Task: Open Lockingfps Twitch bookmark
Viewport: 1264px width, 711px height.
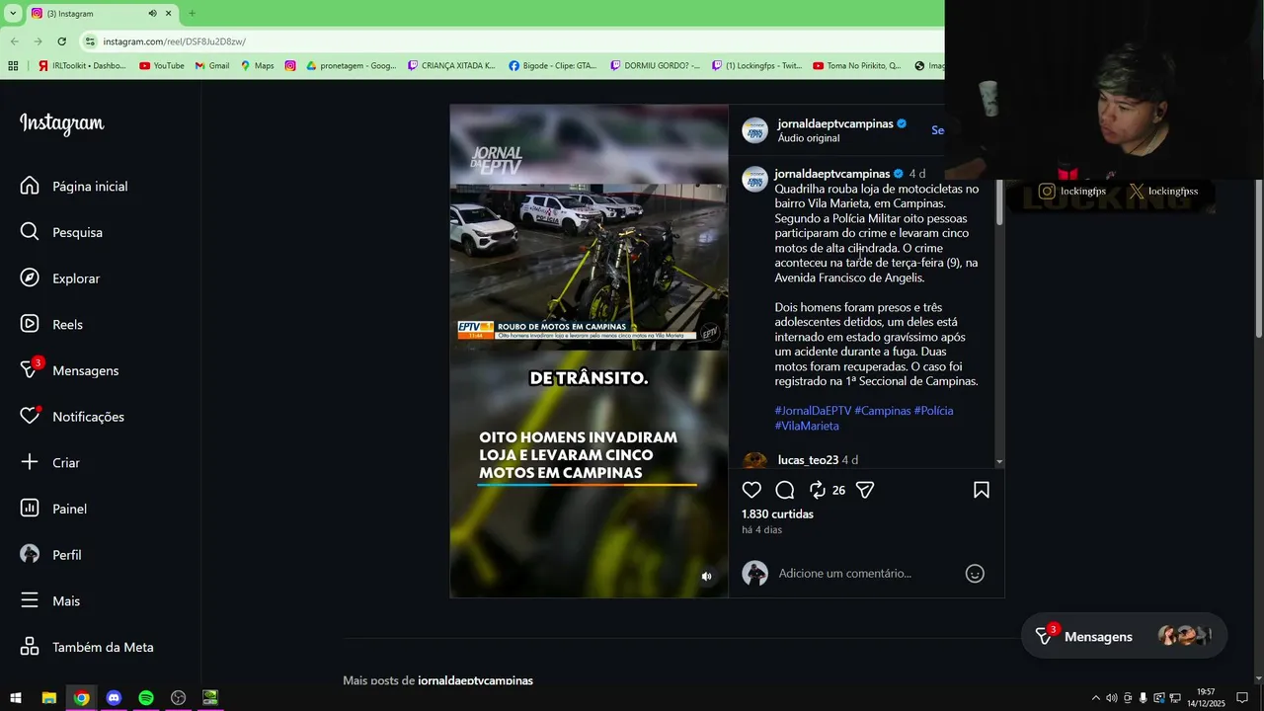Action: (x=756, y=66)
